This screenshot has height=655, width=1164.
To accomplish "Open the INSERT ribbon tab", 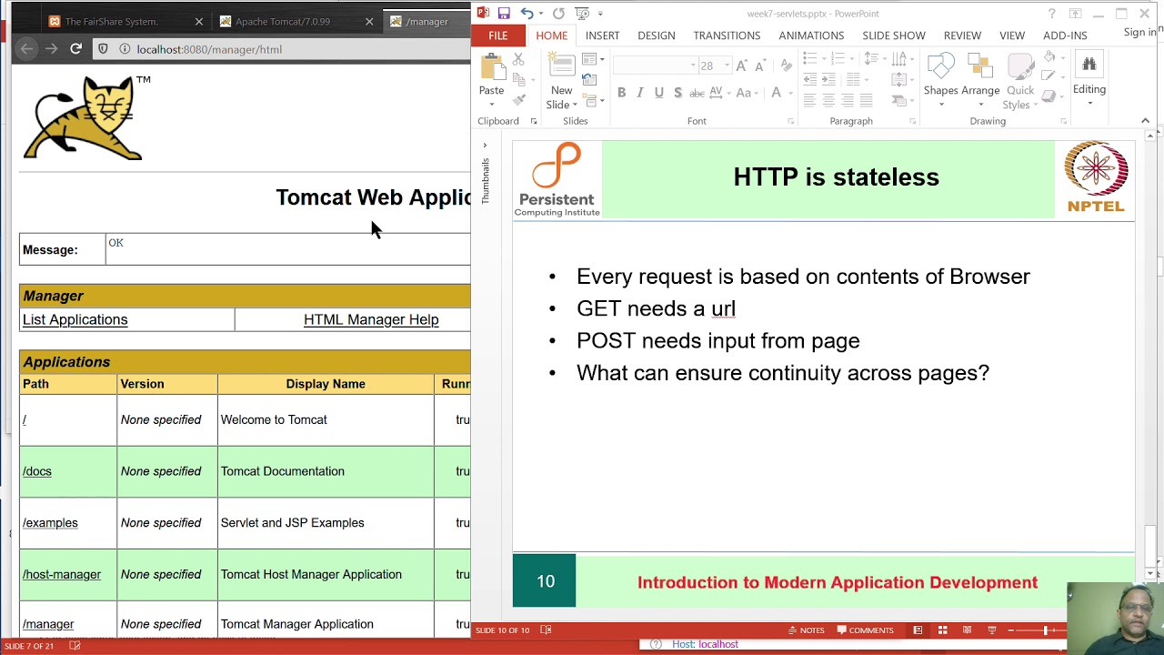I will tap(602, 35).
